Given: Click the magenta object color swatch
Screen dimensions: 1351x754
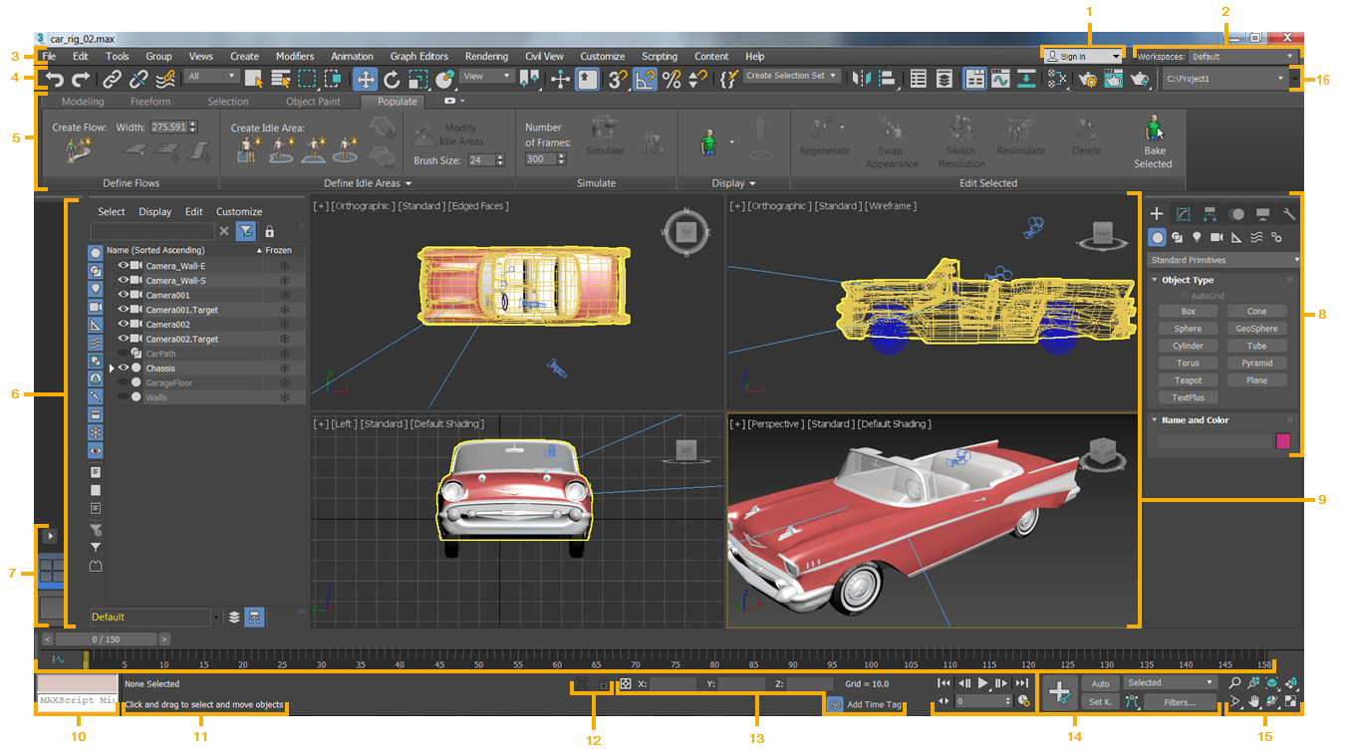Looking at the screenshot, I should [x=1283, y=440].
